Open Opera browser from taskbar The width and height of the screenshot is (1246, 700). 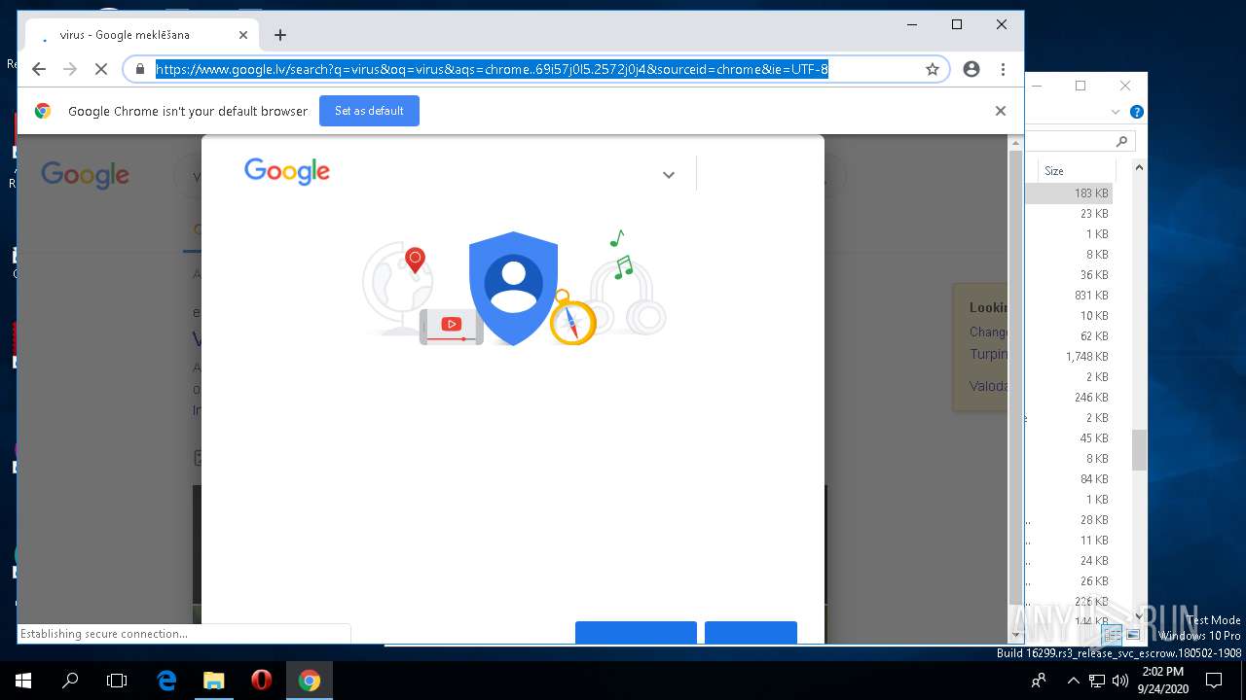click(261, 681)
